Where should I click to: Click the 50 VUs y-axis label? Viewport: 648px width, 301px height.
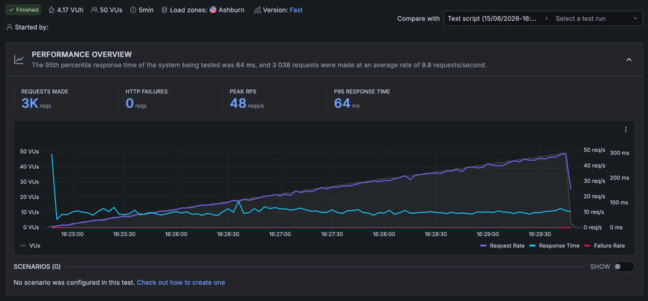coord(29,152)
